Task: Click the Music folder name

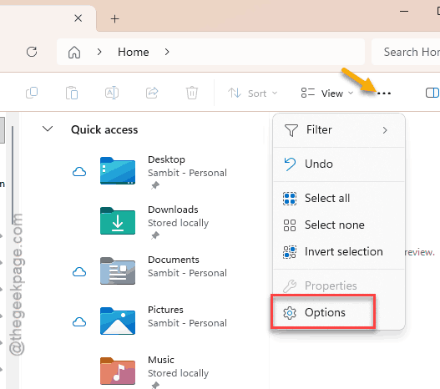Action: click(161, 360)
